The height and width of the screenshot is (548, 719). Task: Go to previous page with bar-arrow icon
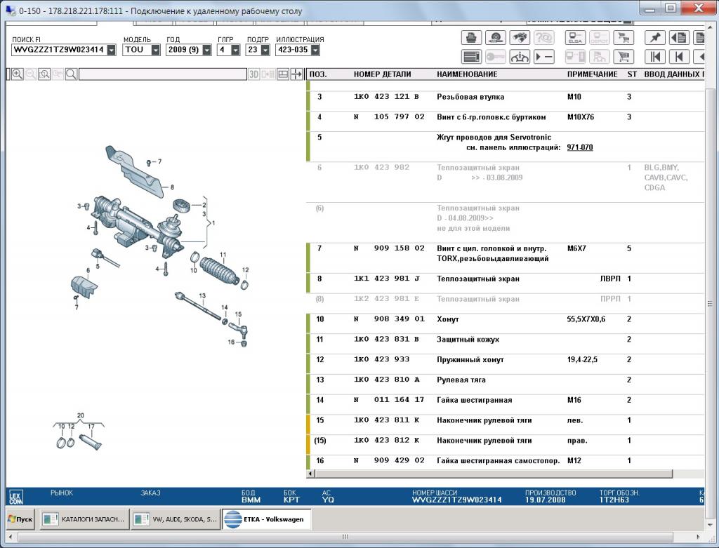click(x=679, y=57)
